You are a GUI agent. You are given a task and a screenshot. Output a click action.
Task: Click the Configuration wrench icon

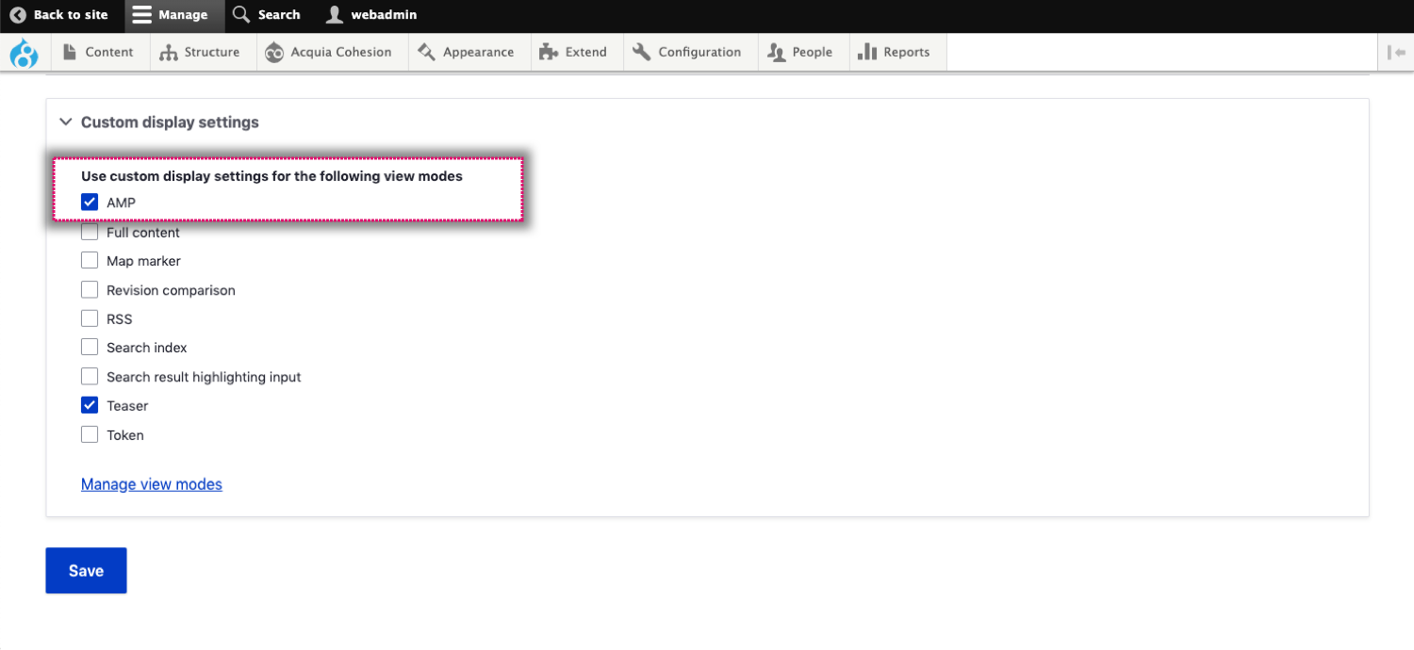tap(642, 52)
